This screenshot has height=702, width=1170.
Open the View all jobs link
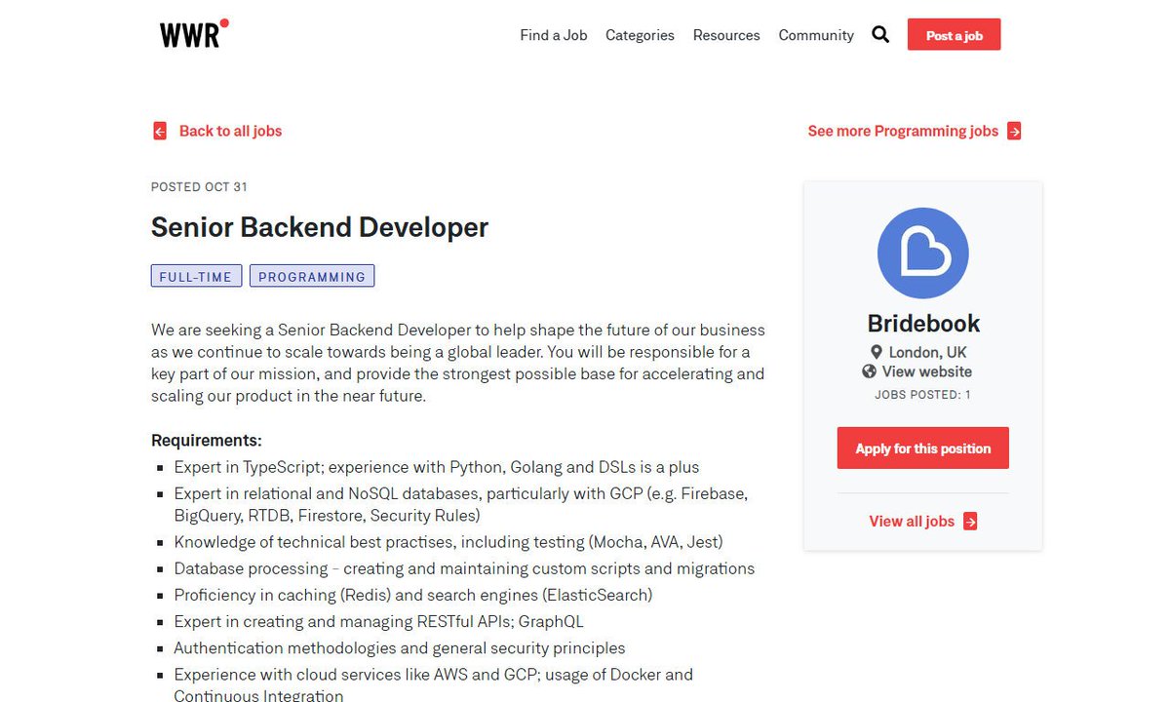912,522
